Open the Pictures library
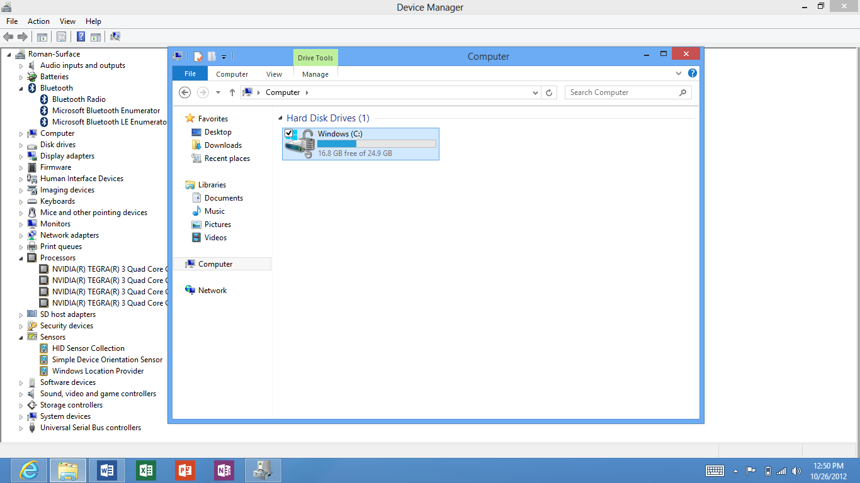This screenshot has width=860, height=483. (x=218, y=225)
